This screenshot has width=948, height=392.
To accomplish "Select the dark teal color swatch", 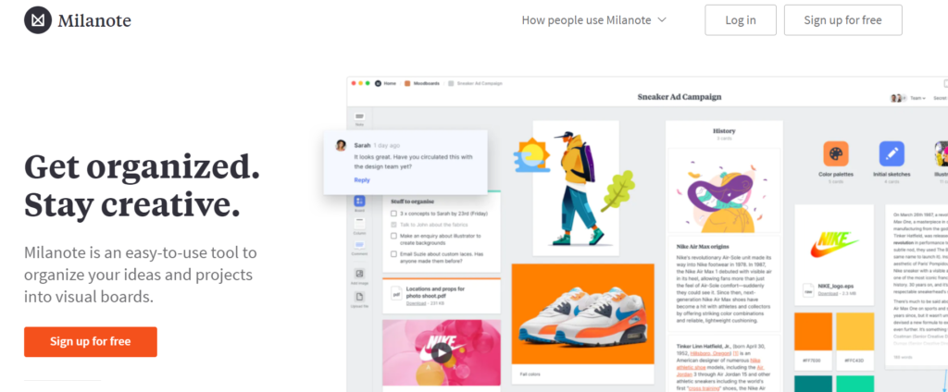I will click(x=813, y=384).
